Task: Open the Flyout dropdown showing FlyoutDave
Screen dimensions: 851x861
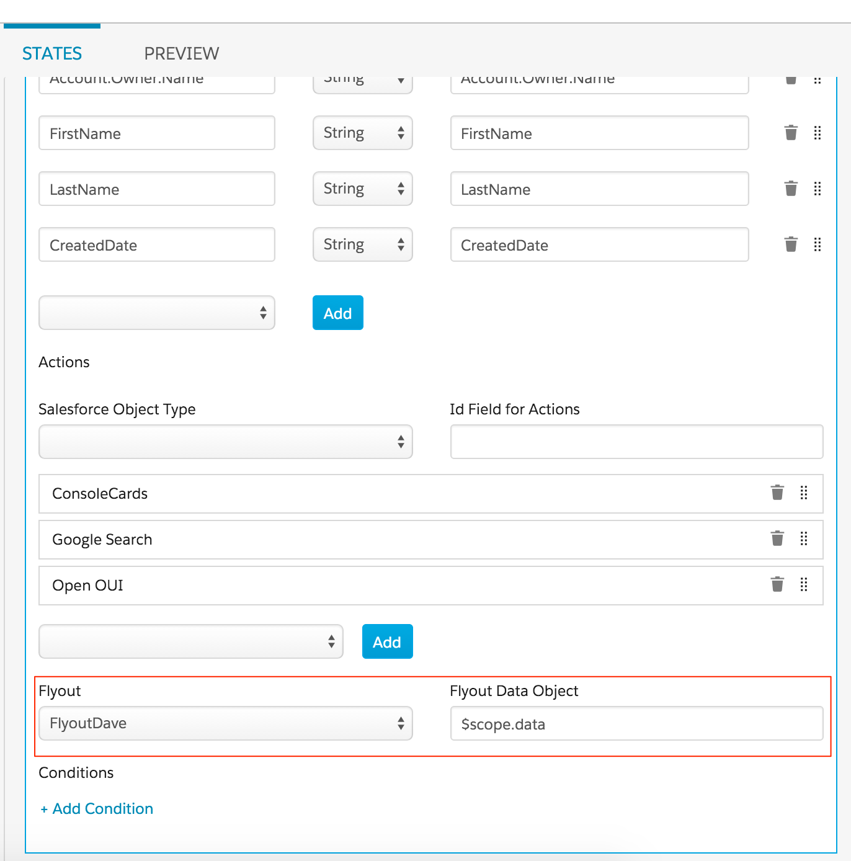Action: [226, 723]
